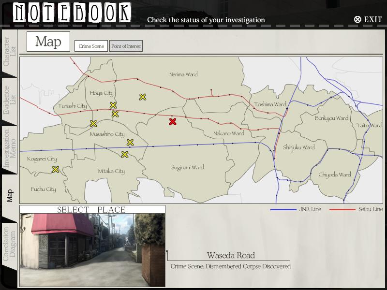
Task: Click the red X crime scene marker
Action: coord(173,122)
